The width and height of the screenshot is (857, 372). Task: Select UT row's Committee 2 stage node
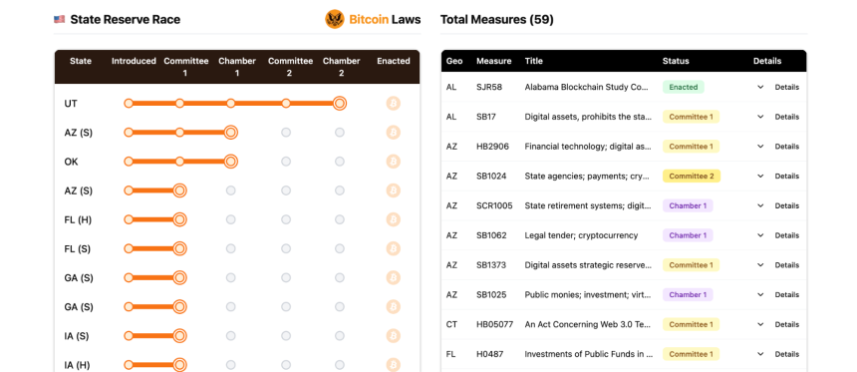[x=286, y=104]
